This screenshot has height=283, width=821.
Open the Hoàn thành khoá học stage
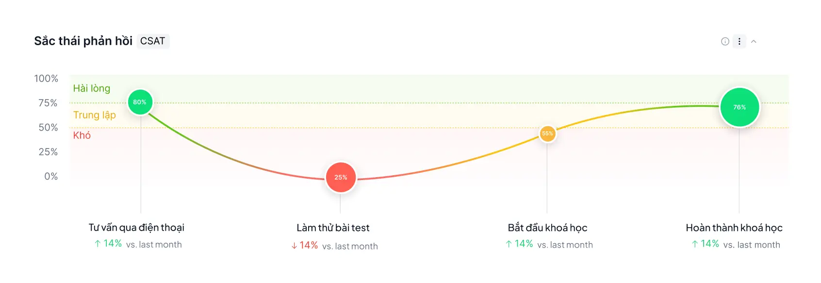(734, 227)
